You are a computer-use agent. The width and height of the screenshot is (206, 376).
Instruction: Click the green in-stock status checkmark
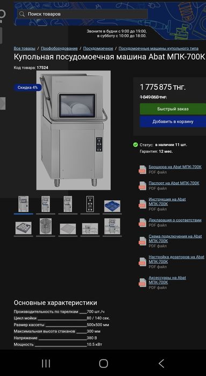pyautogui.click(x=136, y=145)
